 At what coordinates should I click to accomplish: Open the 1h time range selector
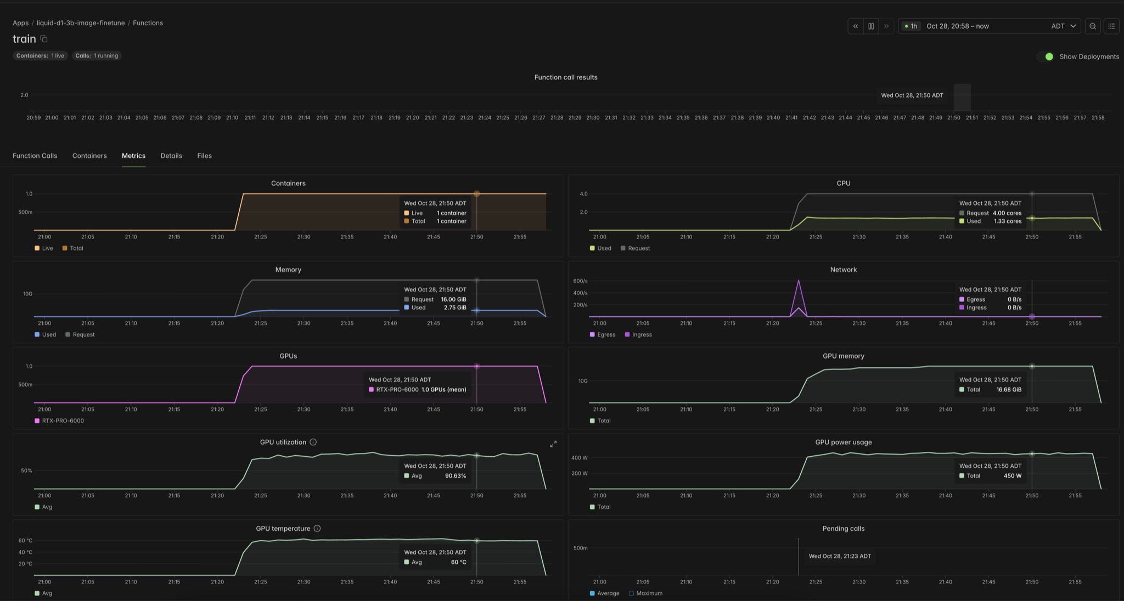click(x=911, y=26)
